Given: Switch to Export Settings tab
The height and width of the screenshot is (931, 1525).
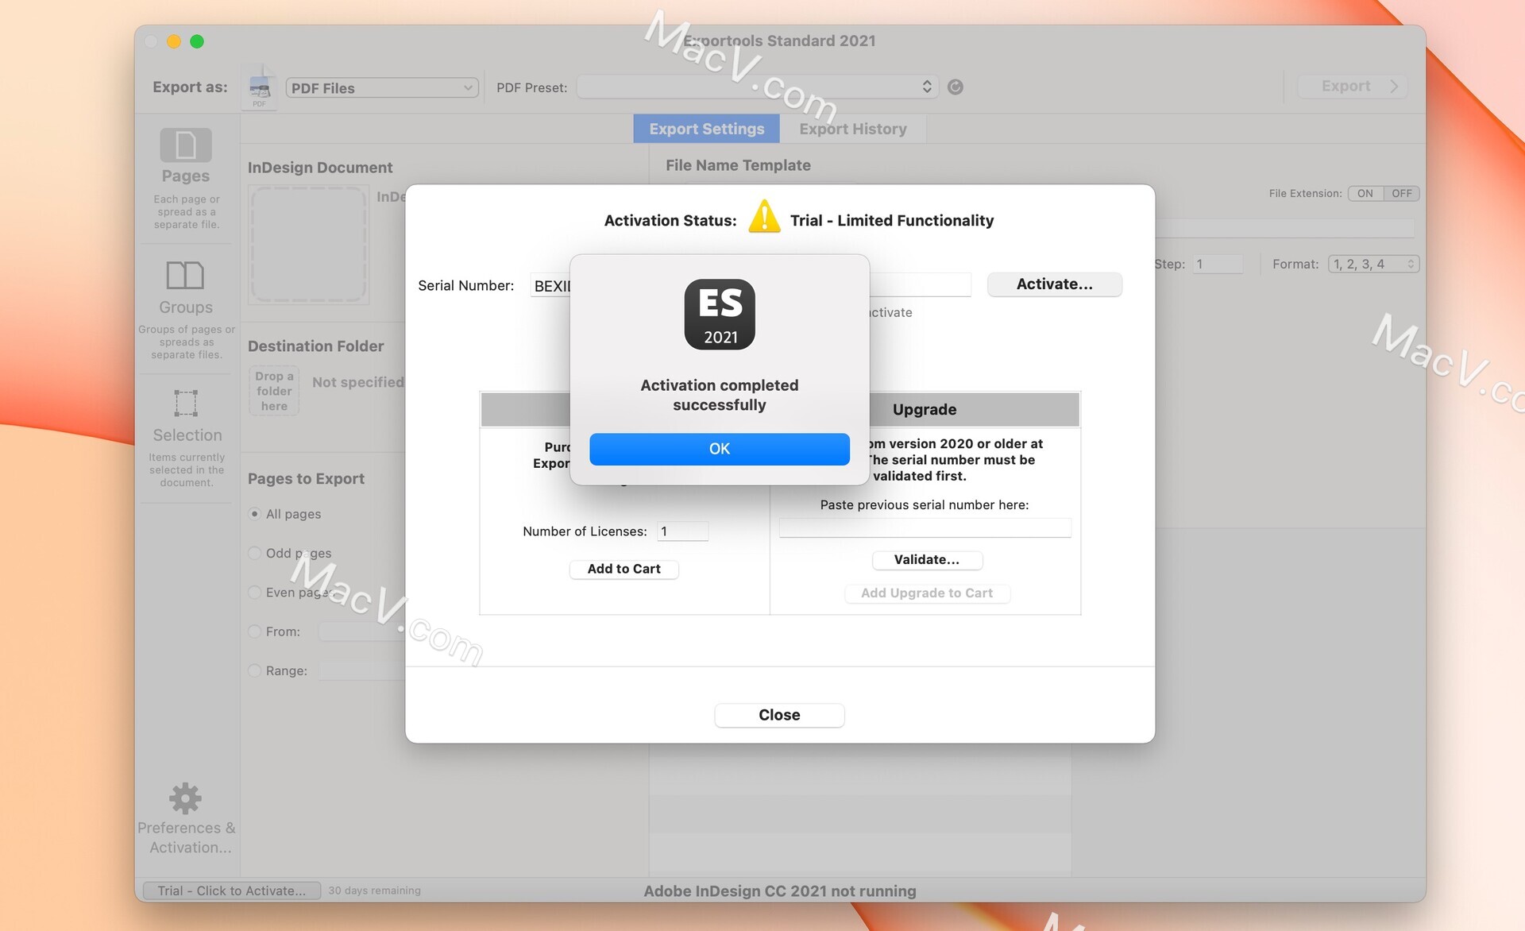Looking at the screenshot, I should tap(706, 129).
